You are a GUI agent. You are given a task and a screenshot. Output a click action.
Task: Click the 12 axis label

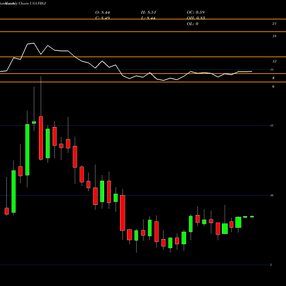click(x=274, y=61)
